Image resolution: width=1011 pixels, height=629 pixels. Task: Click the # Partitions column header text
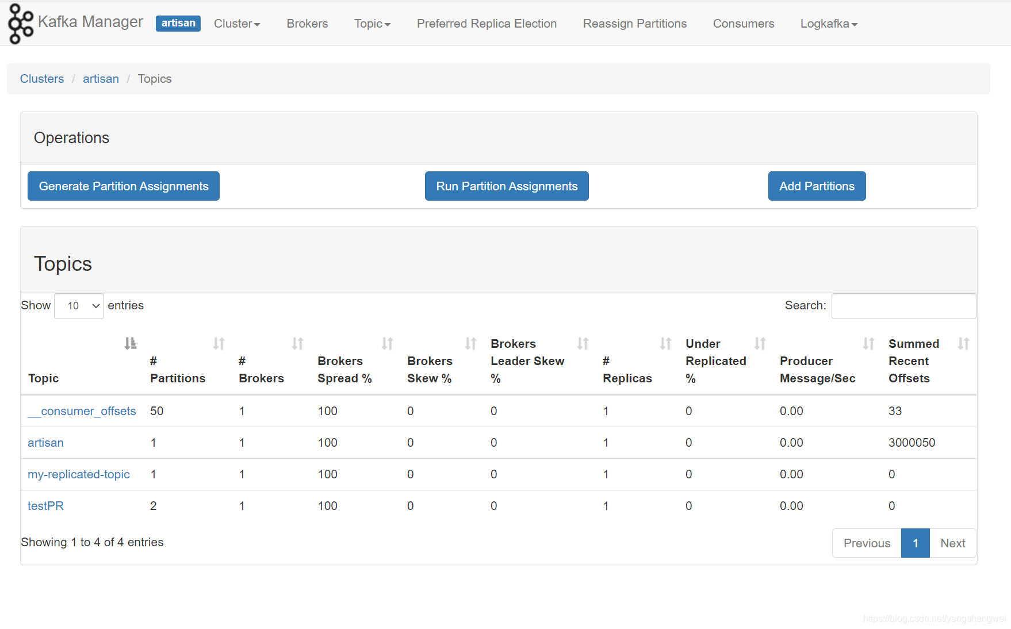pyautogui.click(x=178, y=370)
